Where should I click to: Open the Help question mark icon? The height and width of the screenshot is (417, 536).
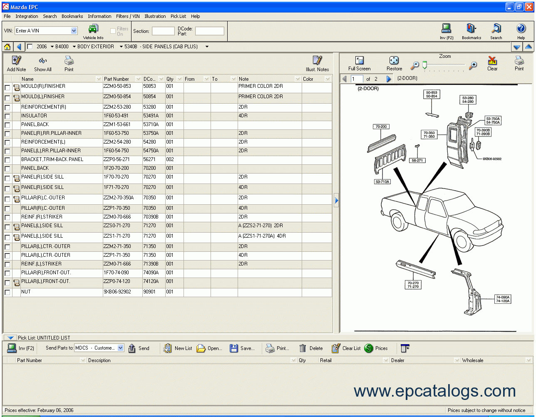point(521,28)
